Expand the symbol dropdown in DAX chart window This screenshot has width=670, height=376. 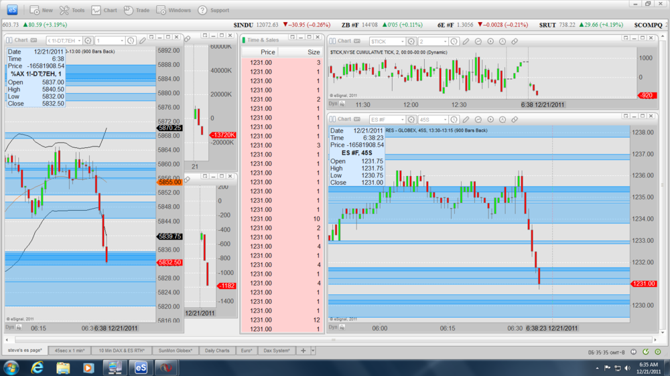click(80, 41)
